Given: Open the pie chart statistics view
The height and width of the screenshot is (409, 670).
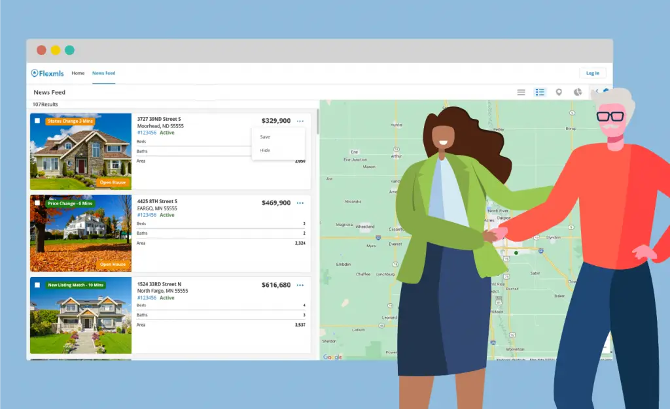Looking at the screenshot, I should coord(578,92).
